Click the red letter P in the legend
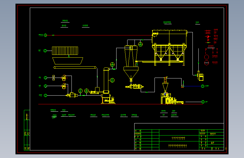 (x=206, y=50)
